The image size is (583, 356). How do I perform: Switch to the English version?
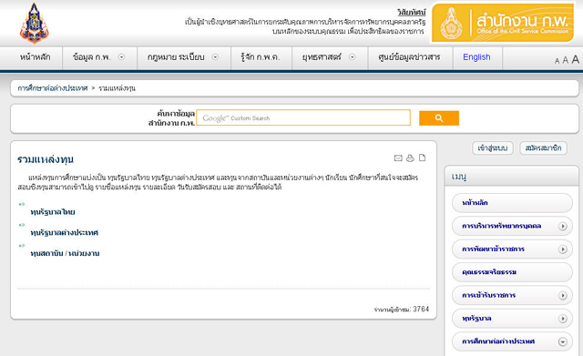tap(476, 57)
